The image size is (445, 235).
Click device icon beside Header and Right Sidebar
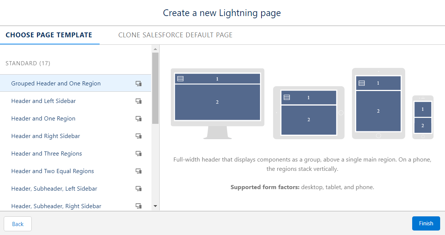click(138, 136)
